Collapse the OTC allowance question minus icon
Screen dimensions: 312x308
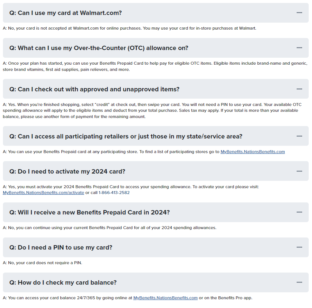[x=299, y=48]
